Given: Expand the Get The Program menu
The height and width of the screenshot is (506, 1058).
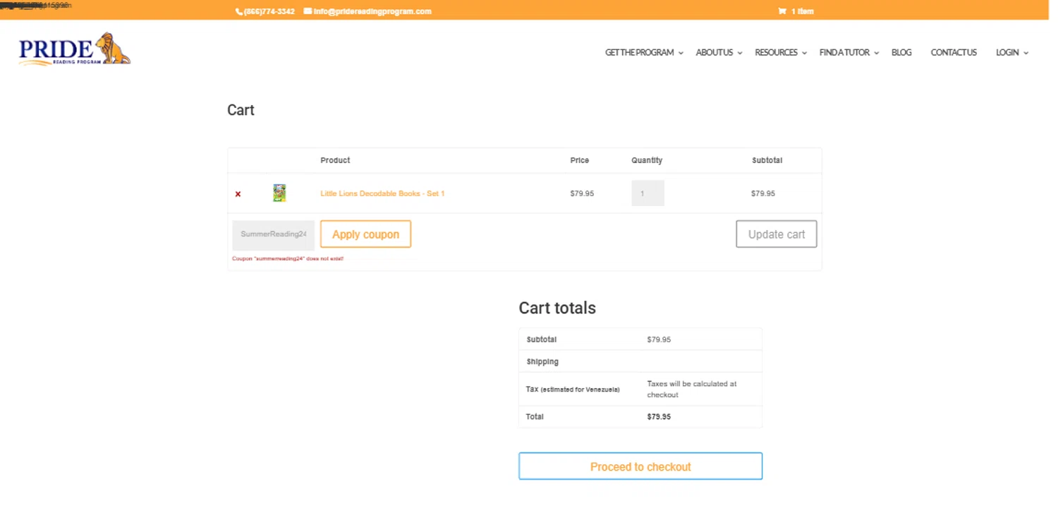Looking at the screenshot, I should click(644, 52).
